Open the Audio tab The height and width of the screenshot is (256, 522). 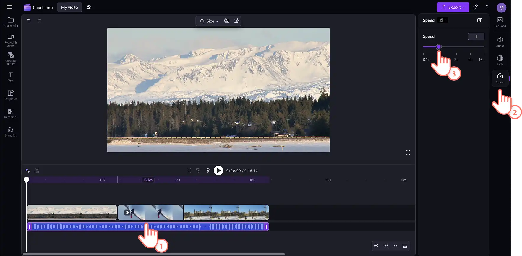500,42
